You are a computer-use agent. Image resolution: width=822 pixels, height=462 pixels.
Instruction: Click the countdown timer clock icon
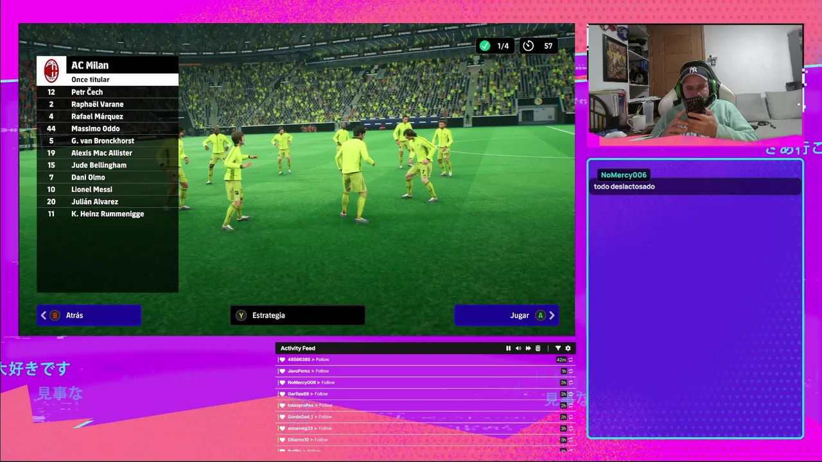point(529,46)
